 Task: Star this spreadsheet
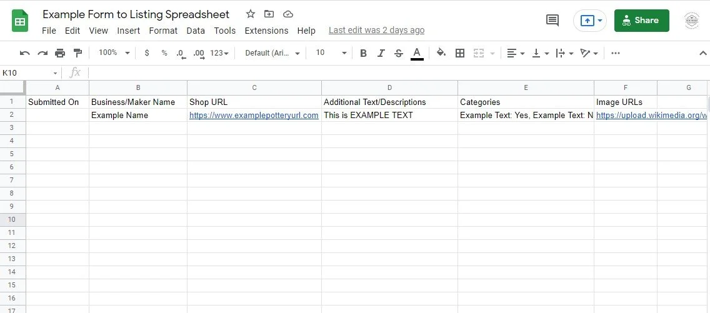[x=251, y=14]
